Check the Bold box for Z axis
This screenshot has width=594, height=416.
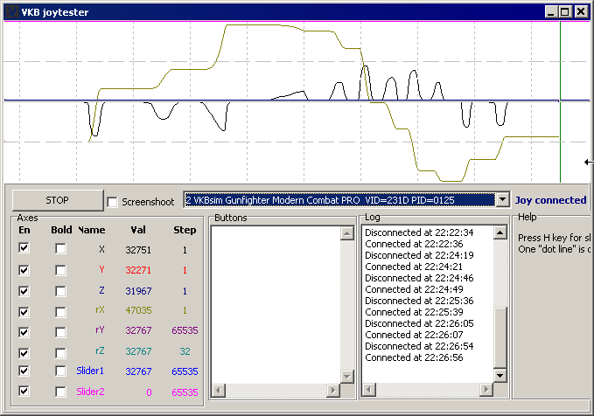pyautogui.click(x=60, y=291)
